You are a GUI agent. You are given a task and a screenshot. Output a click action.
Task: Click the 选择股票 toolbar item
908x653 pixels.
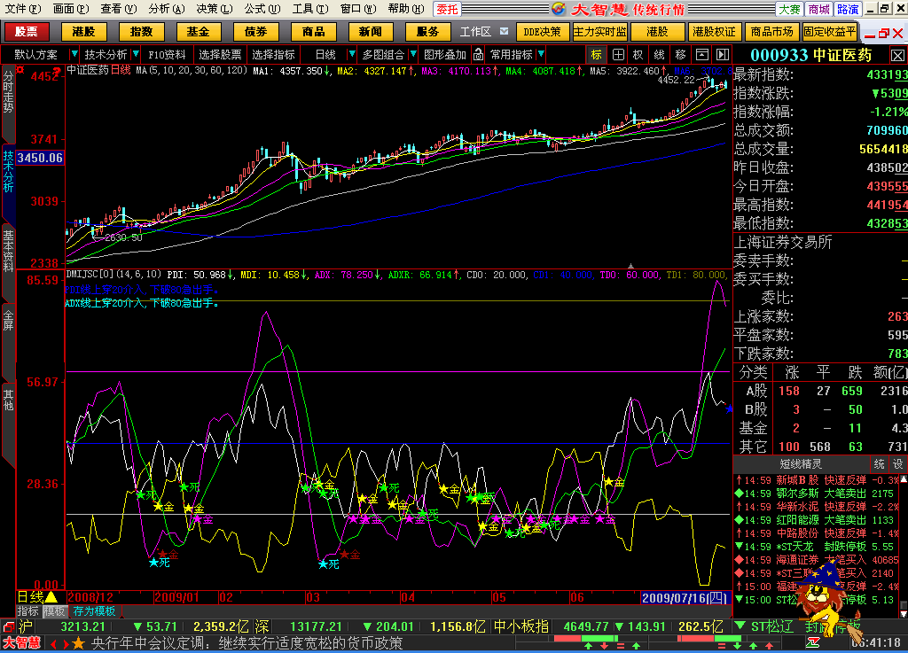[220, 54]
